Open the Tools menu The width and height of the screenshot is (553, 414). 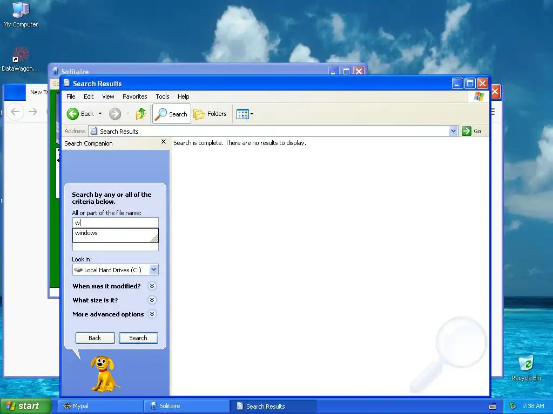click(x=162, y=96)
